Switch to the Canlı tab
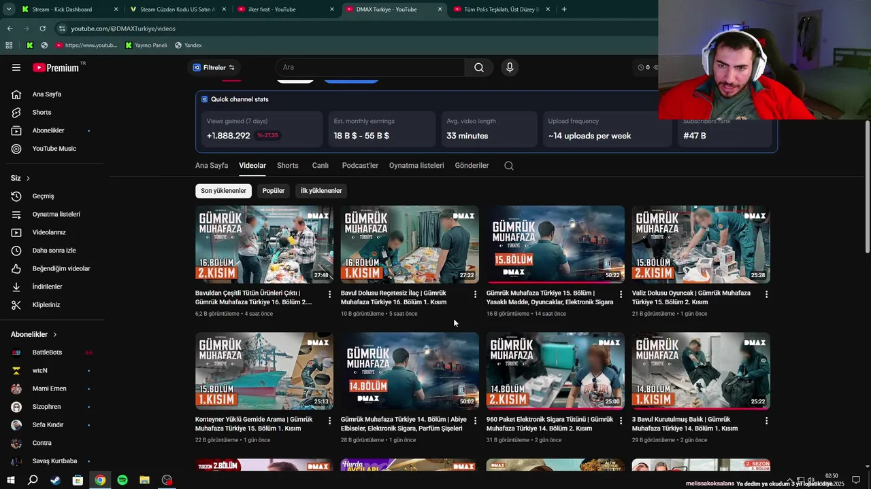Viewport: 871px width, 489px height. pos(320,166)
